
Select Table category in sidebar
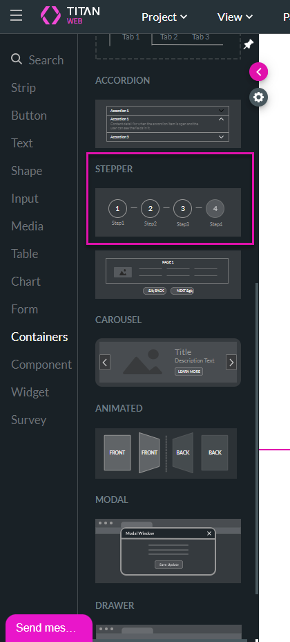pyautogui.click(x=24, y=254)
